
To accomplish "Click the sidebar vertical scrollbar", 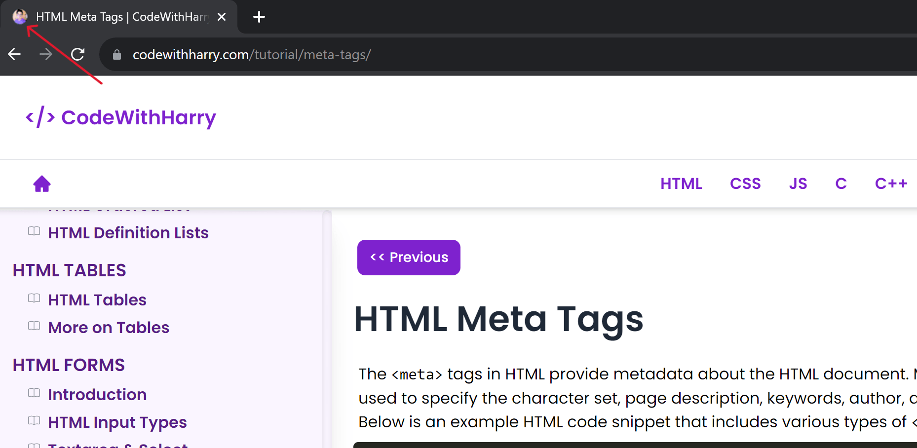I will point(327,329).
